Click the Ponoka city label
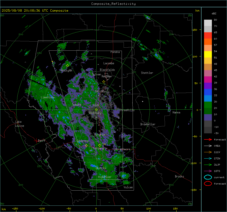This screenshot has width=227, height=212. pos(115,52)
